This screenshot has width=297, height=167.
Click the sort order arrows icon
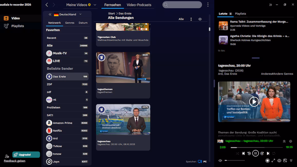pyautogui.click(x=191, y=19)
